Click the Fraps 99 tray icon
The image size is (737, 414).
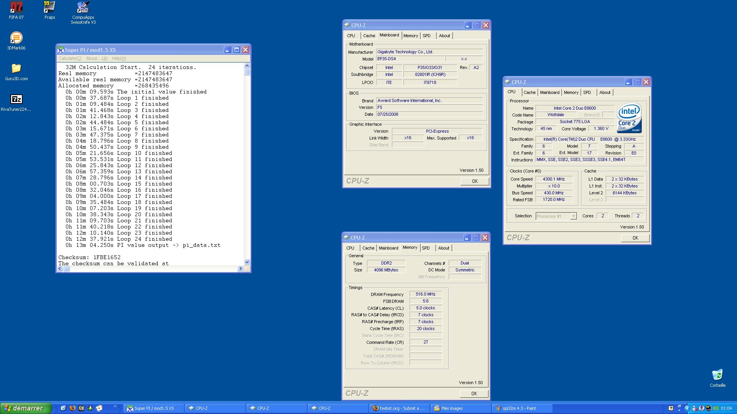[708, 408]
